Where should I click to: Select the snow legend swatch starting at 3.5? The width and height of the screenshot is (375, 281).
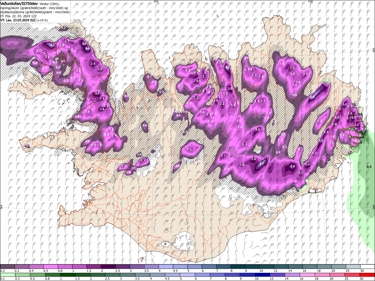tap(151, 267)
